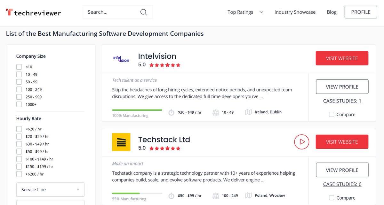Open Industry Showcase page
Image resolution: width=384 pixels, height=205 pixels.
pos(295,12)
